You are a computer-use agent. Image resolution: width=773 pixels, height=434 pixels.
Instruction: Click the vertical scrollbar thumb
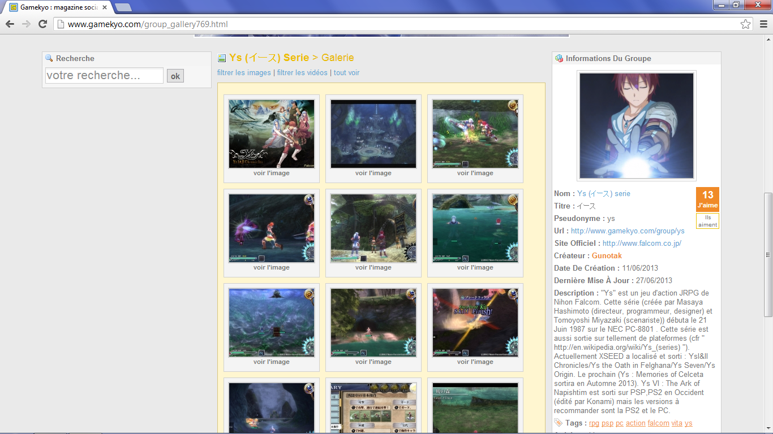tap(768, 254)
